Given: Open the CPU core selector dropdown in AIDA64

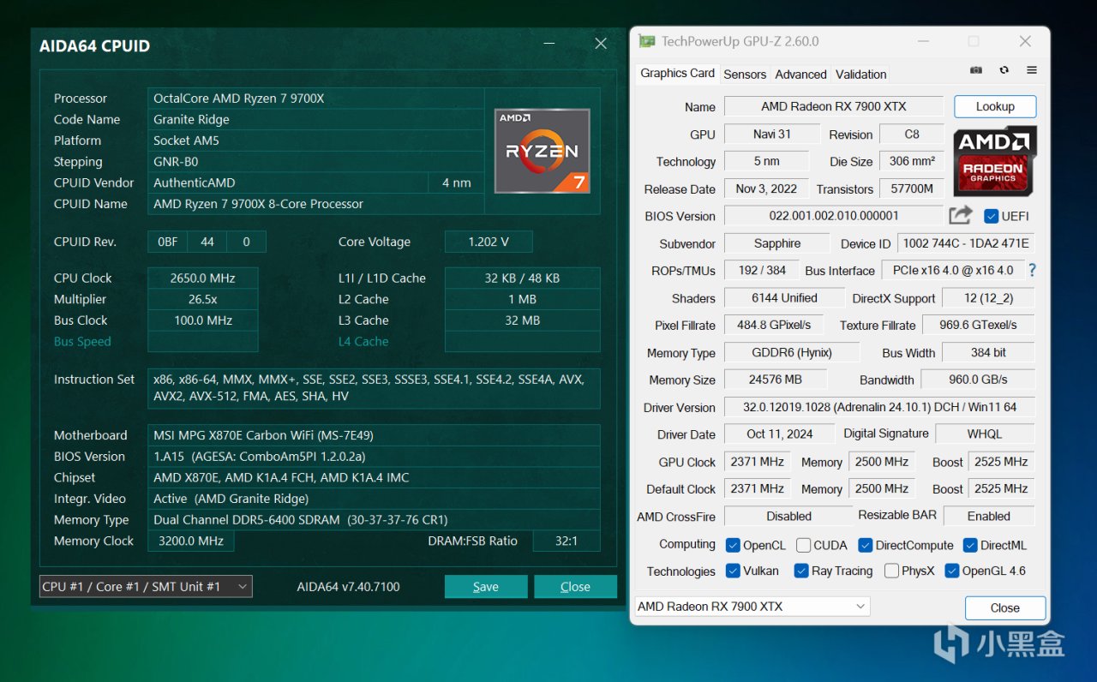Looking at the screenshot, I should click(146, 586).
